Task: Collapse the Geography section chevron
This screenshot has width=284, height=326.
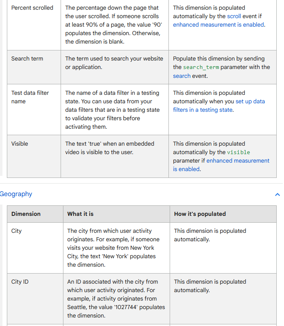Action: (x=278, y=194)
